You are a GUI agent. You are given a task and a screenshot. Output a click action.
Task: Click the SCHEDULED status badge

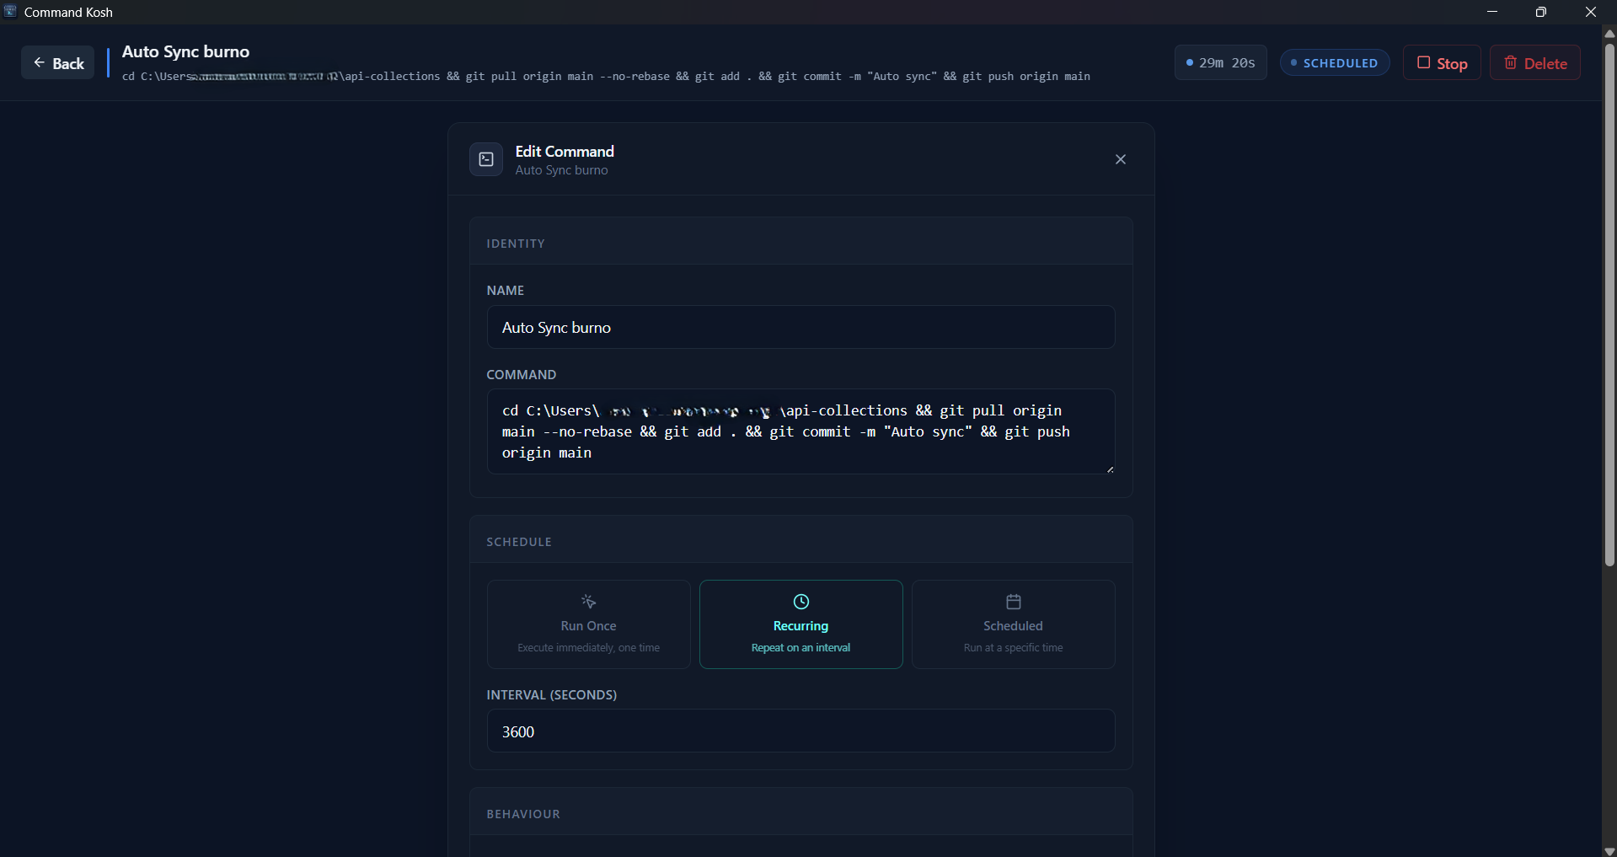tap(1334, 63)
